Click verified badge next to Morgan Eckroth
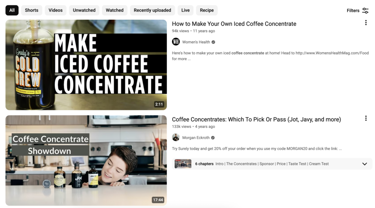This screenshot has height=208, width=375. 213,138
